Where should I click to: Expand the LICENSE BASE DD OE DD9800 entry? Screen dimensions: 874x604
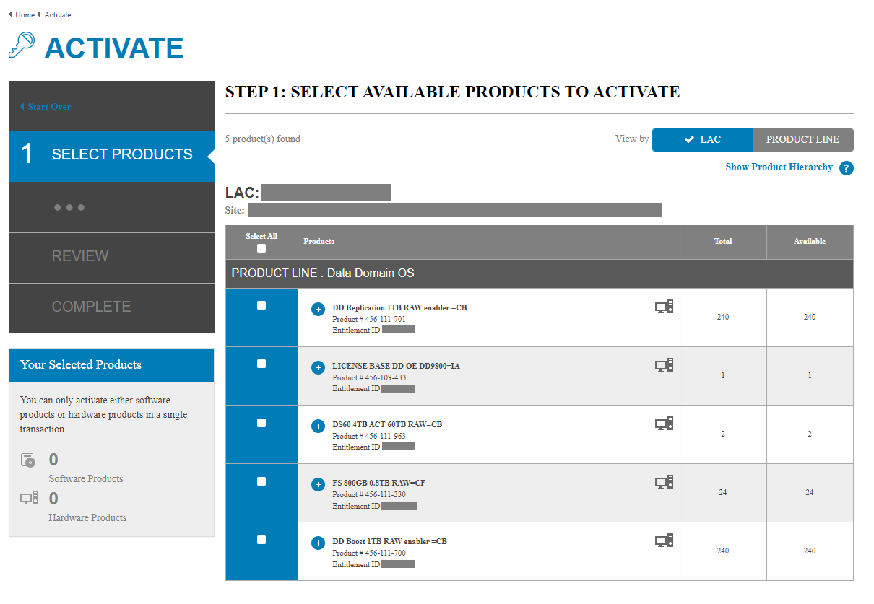point(318,367)
